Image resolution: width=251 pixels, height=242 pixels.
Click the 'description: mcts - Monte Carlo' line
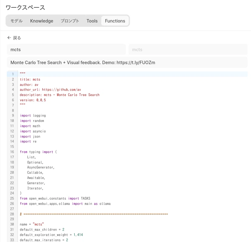coord(60,95)
